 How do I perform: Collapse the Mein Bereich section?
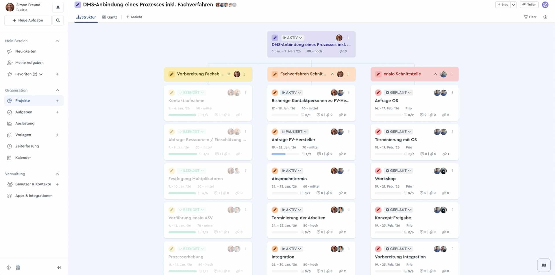[x=57, y=41]
